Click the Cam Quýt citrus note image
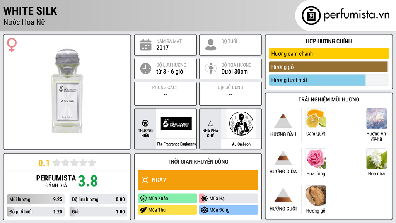 point(316,118)
